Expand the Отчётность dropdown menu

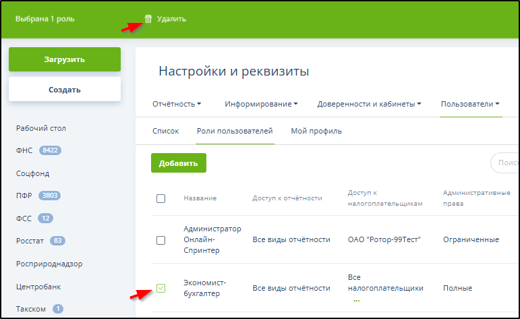(177, 104)
